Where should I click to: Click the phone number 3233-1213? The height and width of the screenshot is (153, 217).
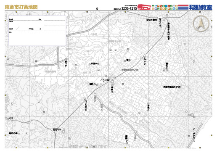[129, 8]
